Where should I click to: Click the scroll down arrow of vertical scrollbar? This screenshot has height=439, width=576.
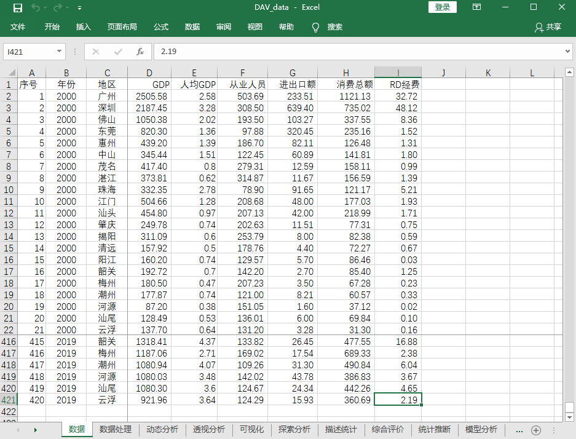(x=569, y=417)
